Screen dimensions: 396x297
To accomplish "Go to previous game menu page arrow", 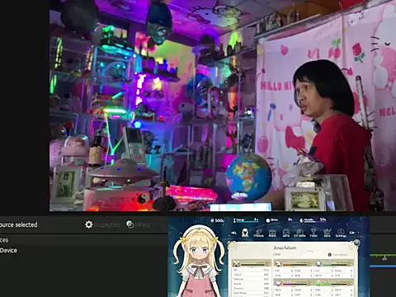I will (x=233, y=233).
